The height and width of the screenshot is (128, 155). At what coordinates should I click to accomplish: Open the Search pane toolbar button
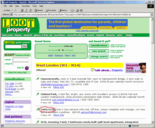(x=38, y=10)
